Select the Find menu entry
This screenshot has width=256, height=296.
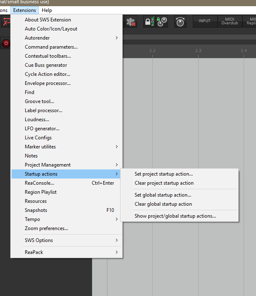[66, 92]
